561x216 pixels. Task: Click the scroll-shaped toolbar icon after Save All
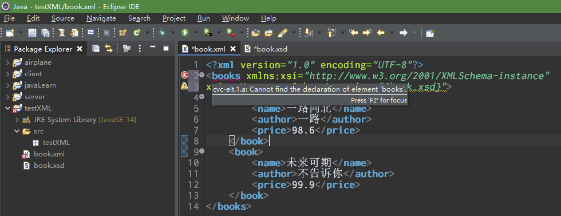pyautogui.click(x=62, y=33)
